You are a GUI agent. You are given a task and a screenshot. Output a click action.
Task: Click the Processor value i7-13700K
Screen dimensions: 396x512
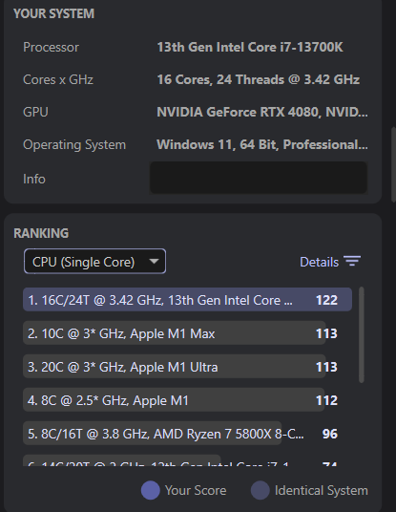(250, 47)
